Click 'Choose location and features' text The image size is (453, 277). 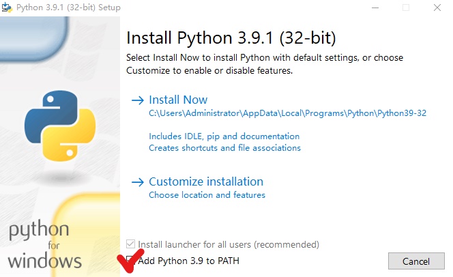pos(207,195)
